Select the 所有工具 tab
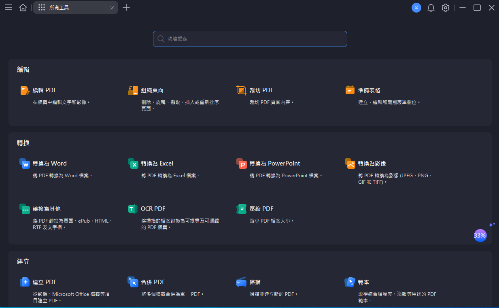This screenshot has height=308, width=499. [x=76, y=8]
